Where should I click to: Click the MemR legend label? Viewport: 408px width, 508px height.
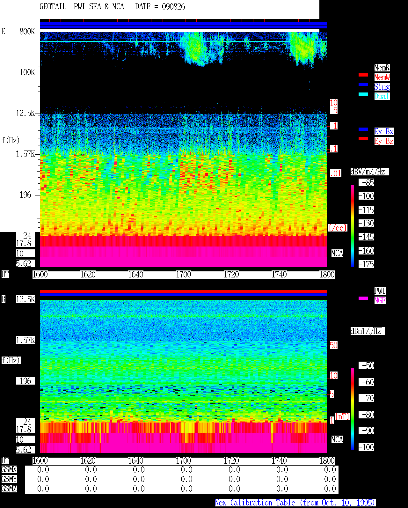coord(382,68)
